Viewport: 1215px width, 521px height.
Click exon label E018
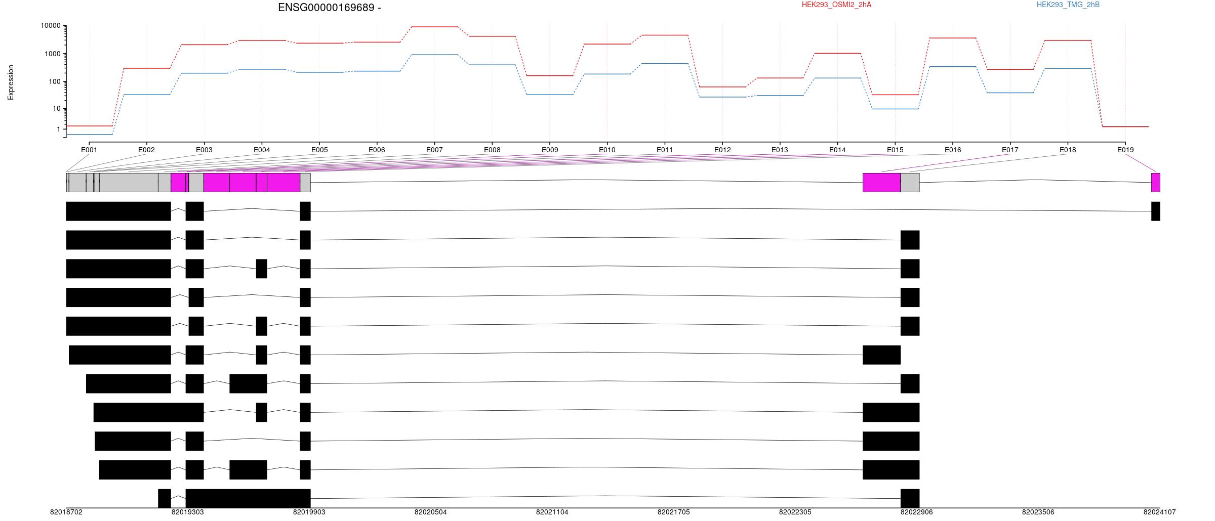1068,150
